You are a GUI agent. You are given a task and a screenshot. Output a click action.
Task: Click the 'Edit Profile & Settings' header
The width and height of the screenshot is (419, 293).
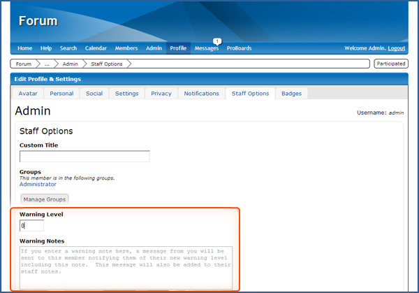click(x=47, y=79)
